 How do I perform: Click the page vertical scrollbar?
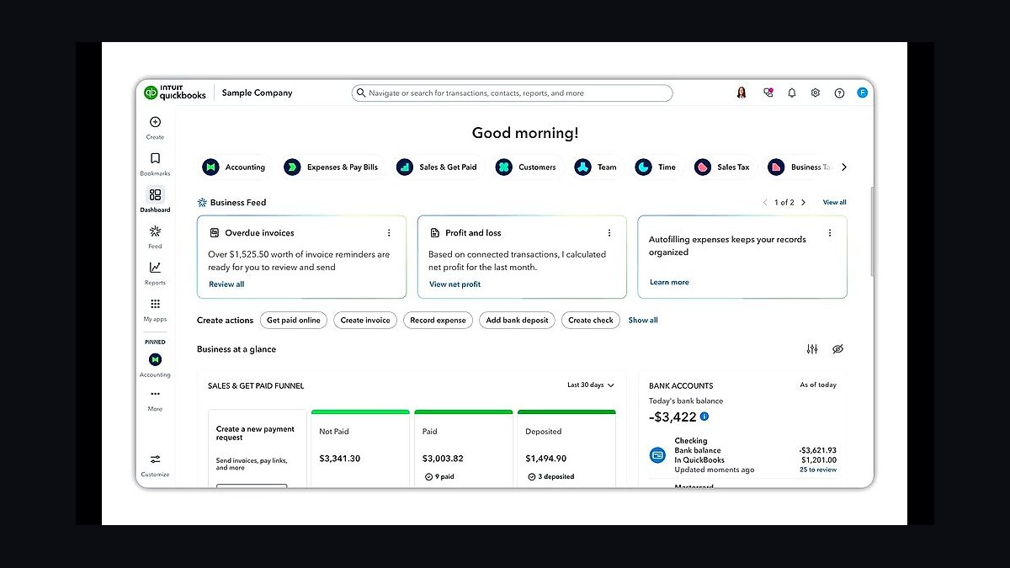tap(872, 231)
